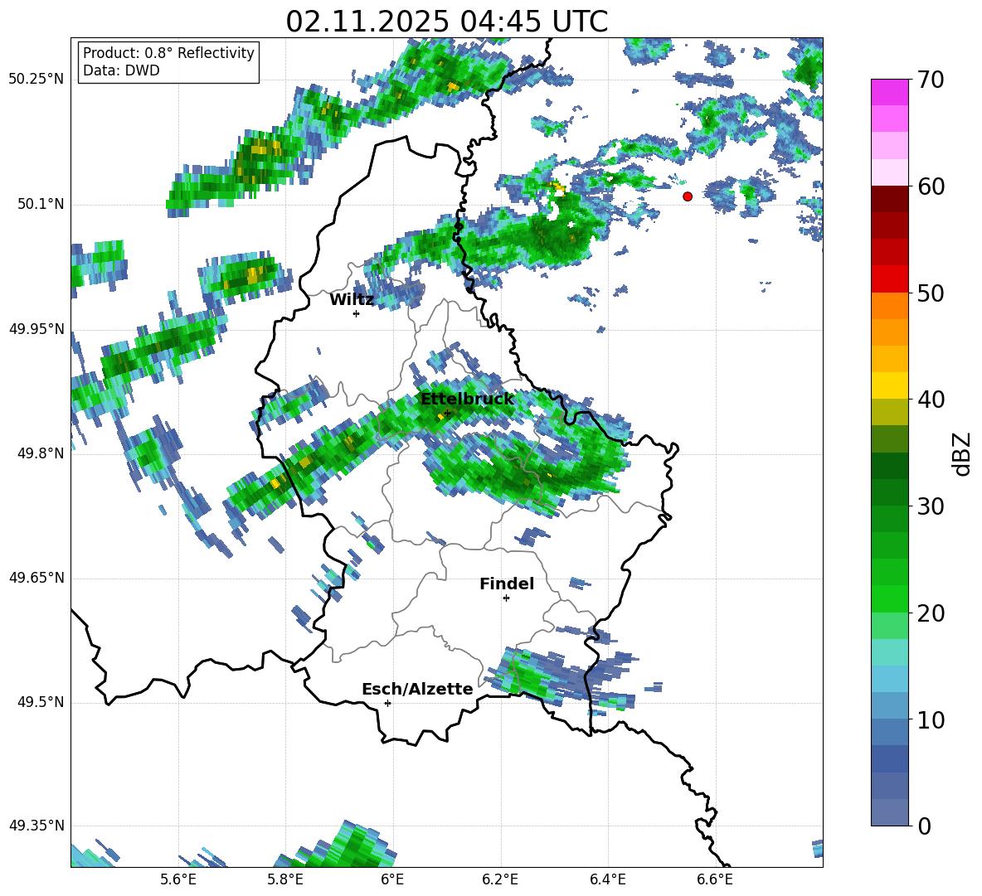982x896 pixels.
Task: Click the 50.25°N latitude label
Action: pyautogui.click(x=36, y=80)
